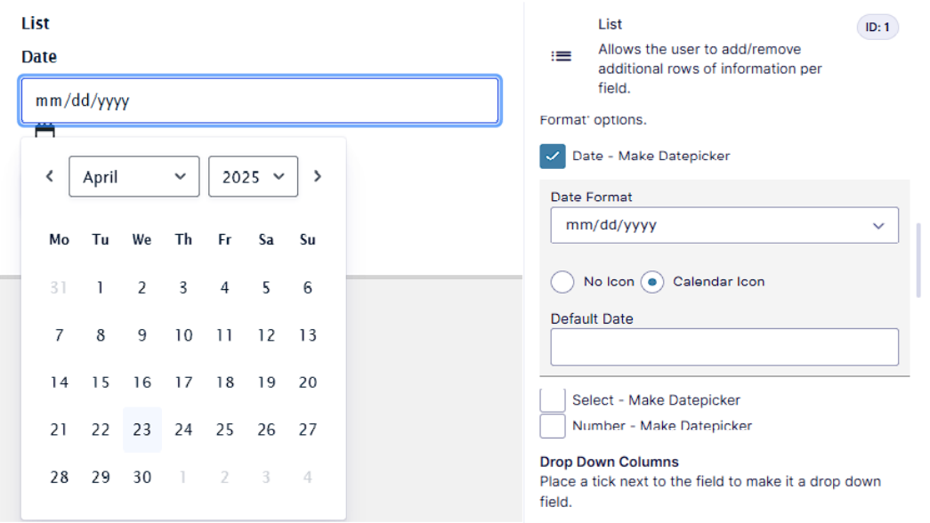Check Select - Make Datepicker checkbox
Viewport: 930px width, 523px height.
(x=552, y=400)
